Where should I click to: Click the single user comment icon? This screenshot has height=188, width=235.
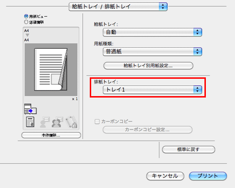point(45,122)
